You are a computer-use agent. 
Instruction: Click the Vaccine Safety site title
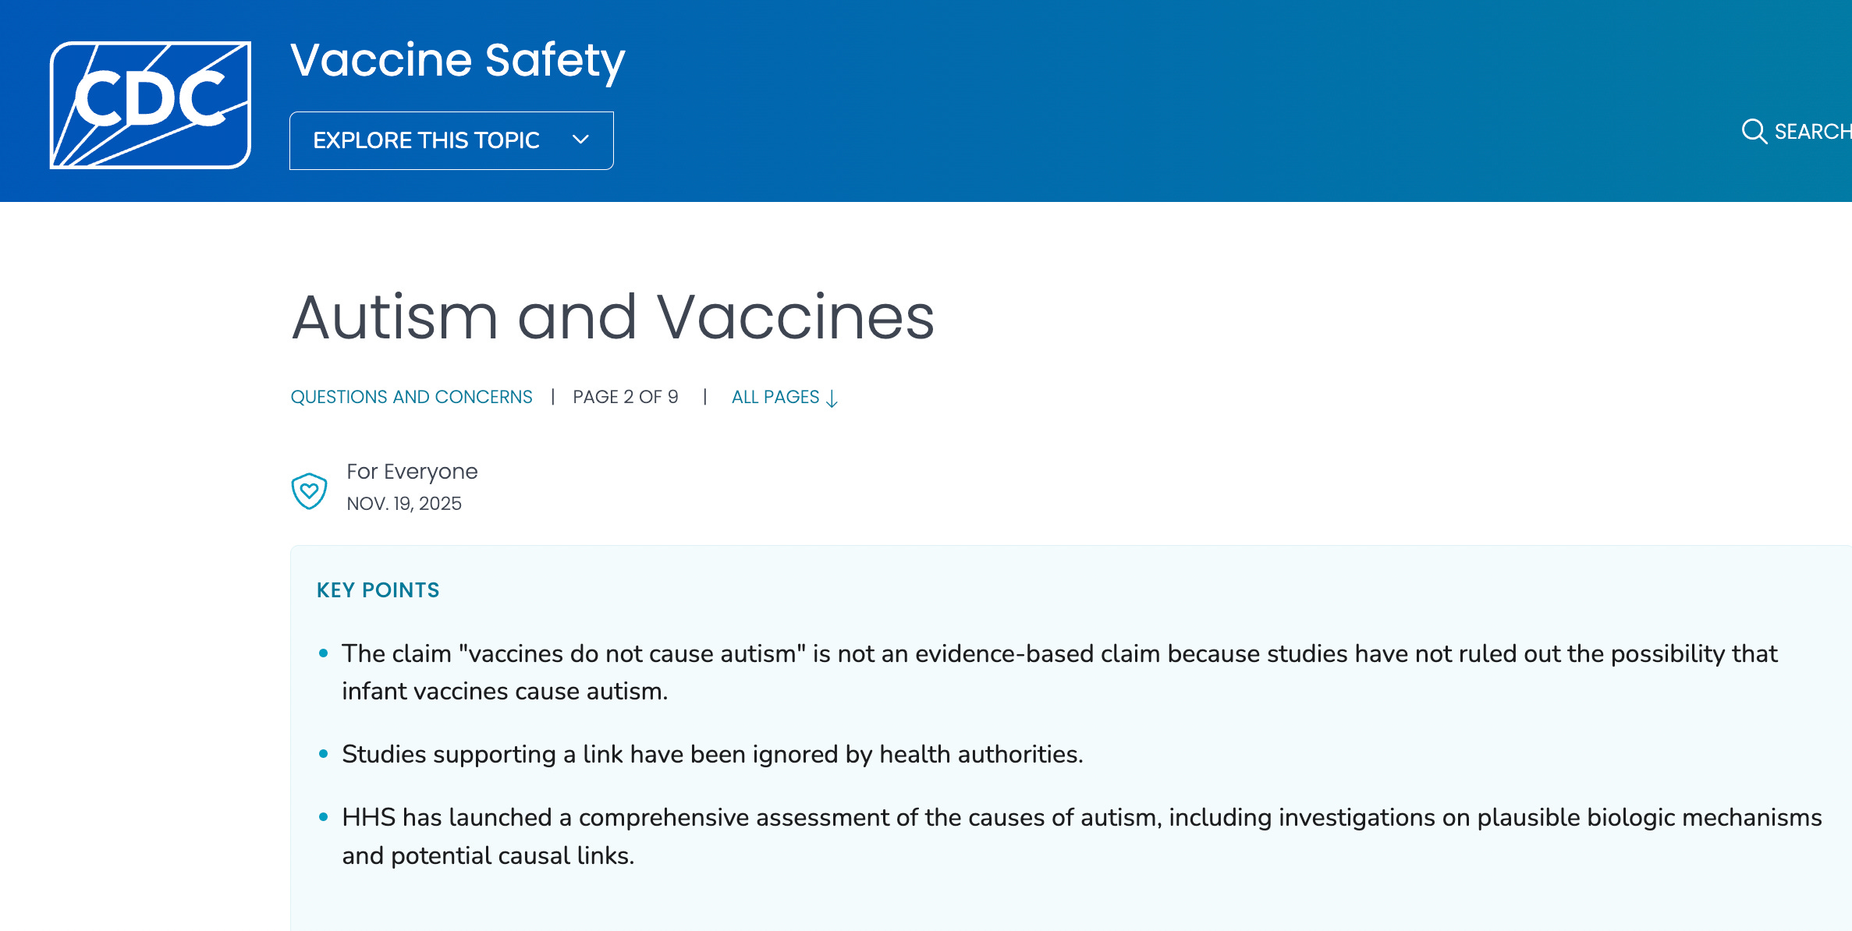click(x=457, y=60)
